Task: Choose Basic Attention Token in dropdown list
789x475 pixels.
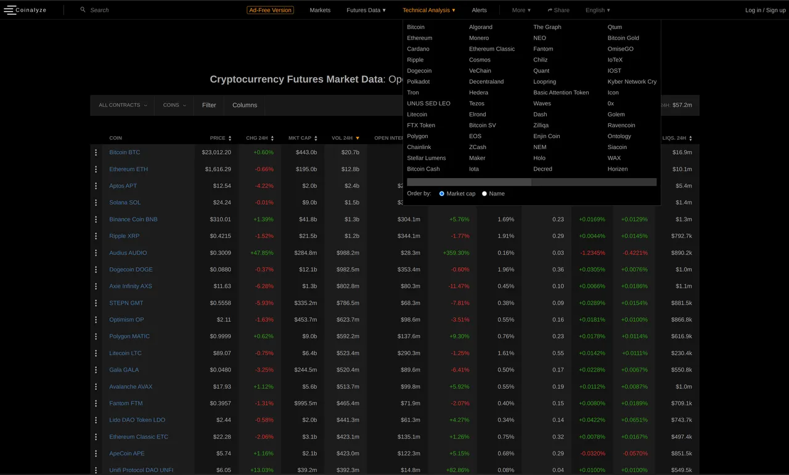Action: coord(561,92)
